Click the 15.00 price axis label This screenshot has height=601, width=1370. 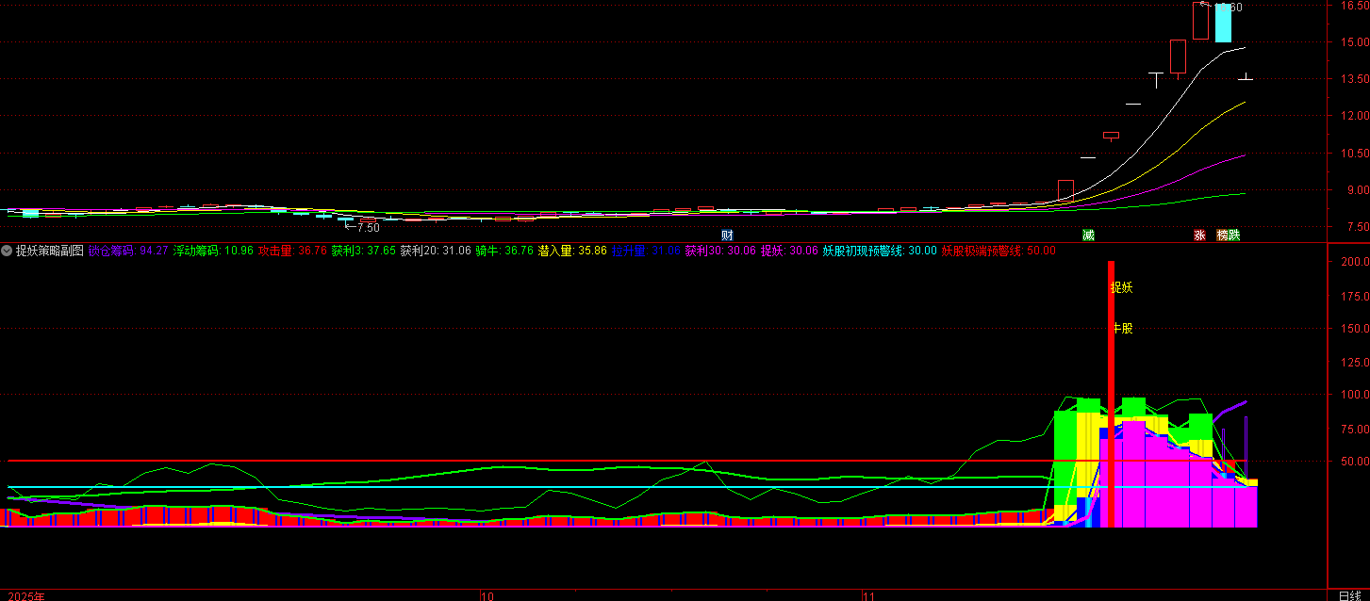[1354, 42]
